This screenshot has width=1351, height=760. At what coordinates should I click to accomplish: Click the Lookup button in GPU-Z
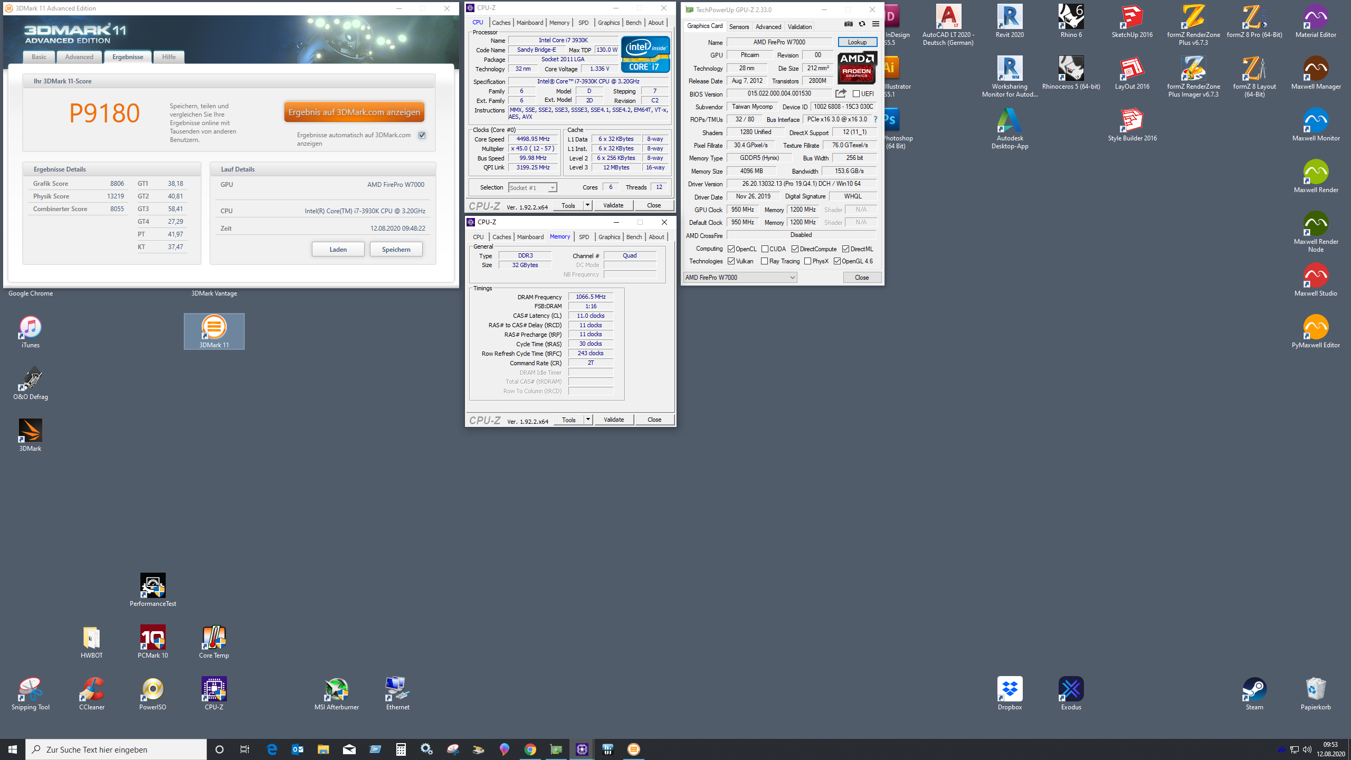pos(857,42)
